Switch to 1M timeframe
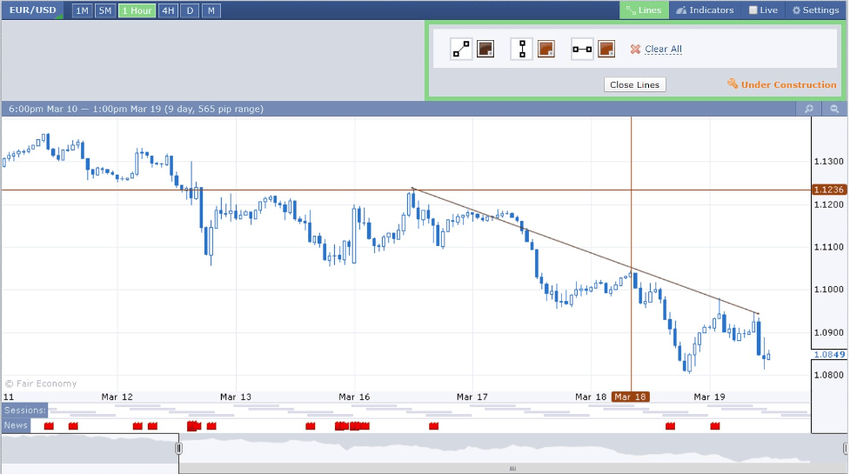 [82, 10]
